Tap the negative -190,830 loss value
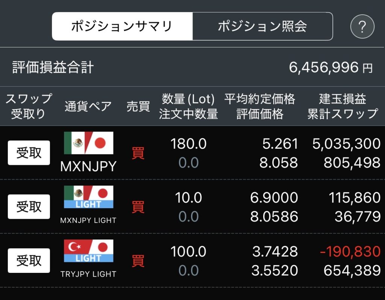This screenshot has height=300, width=385. point(350,251)
